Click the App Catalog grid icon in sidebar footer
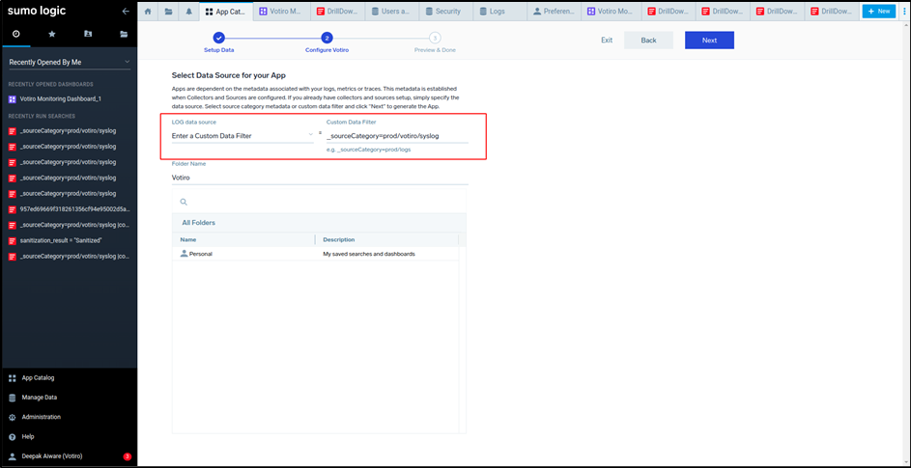This screenshot has width=911, height=468. [x=13, y=378]
